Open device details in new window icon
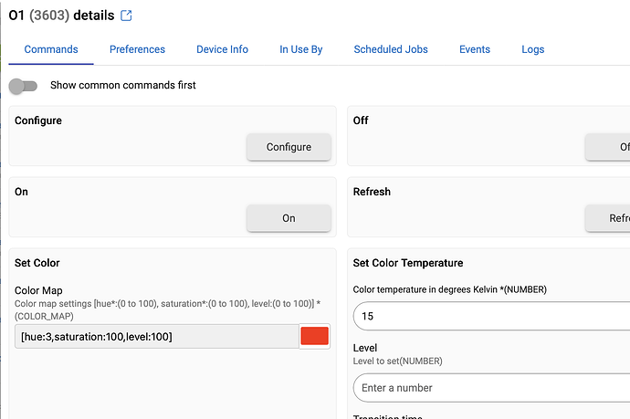 (127, 16)
